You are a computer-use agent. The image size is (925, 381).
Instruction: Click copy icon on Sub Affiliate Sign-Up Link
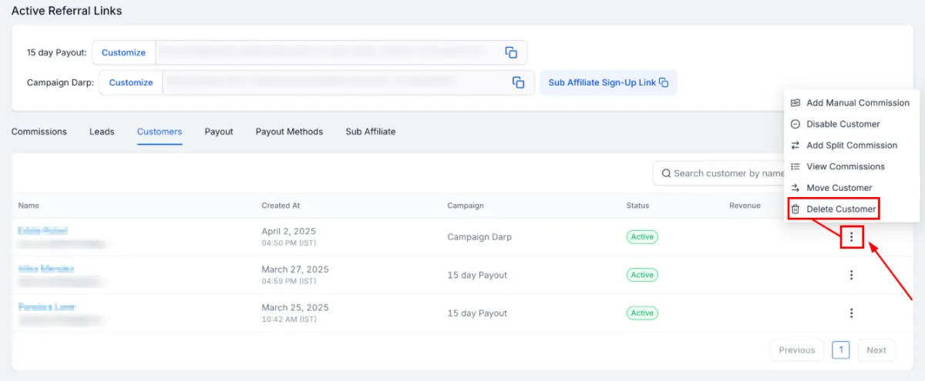point(664,82)
